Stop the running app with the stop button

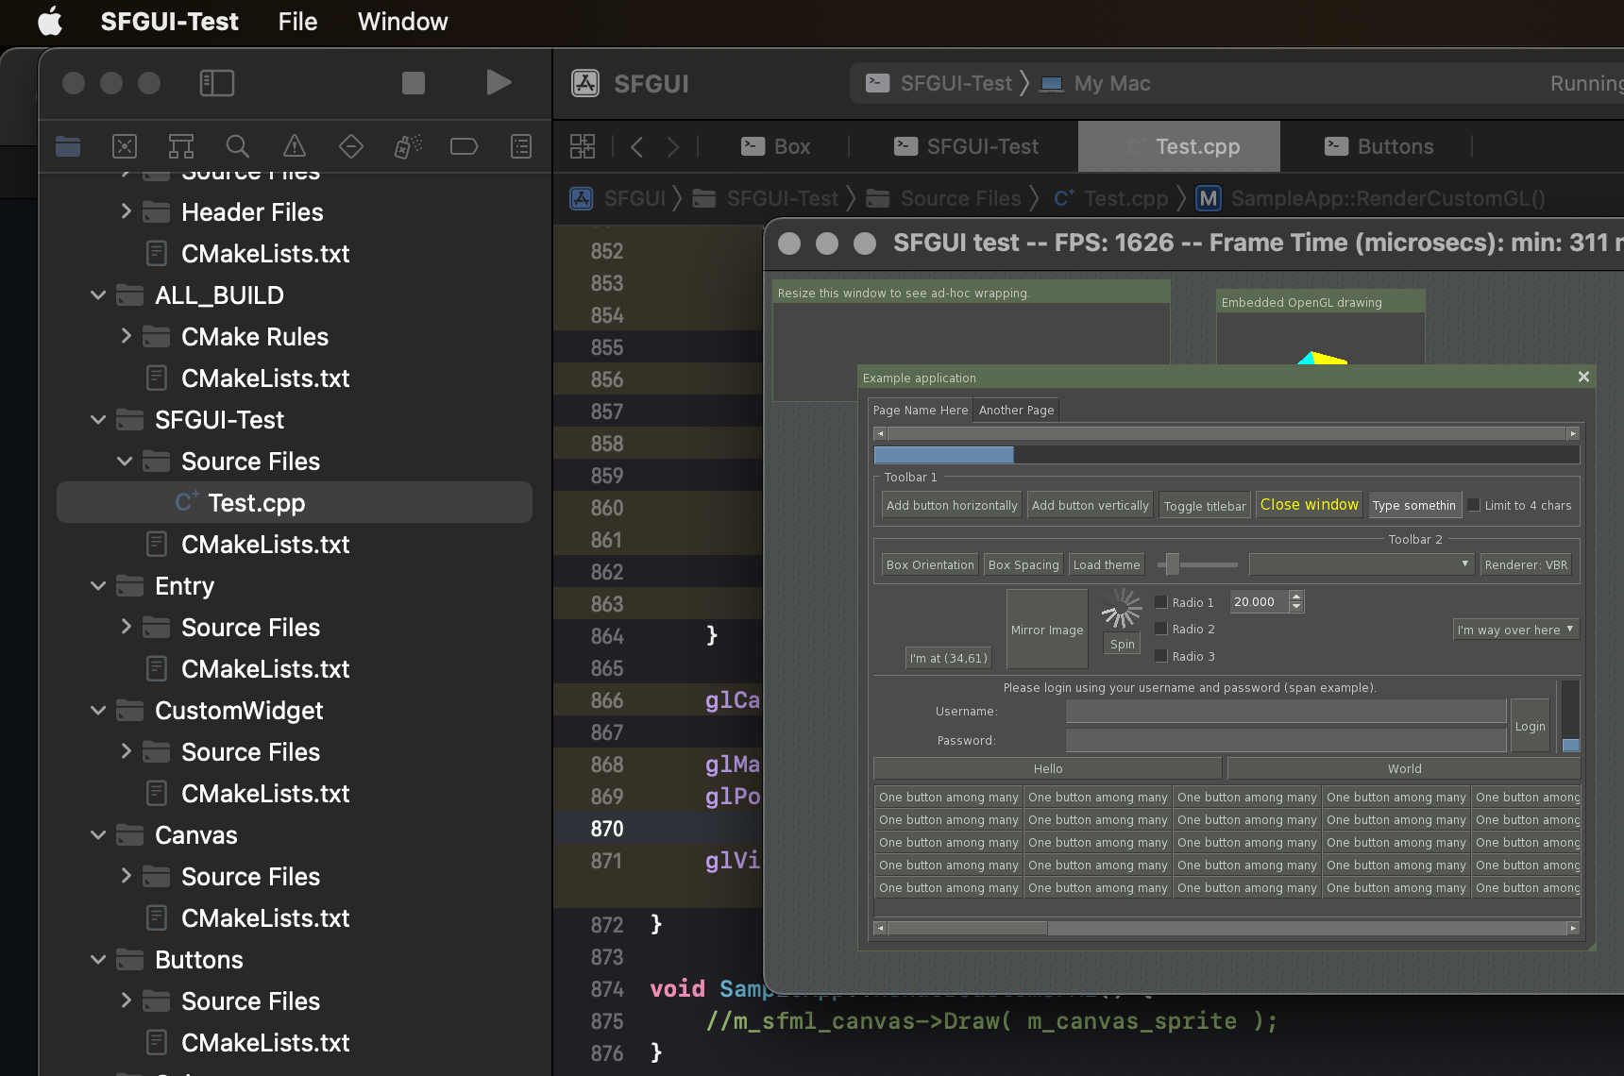(x=413, y=82)
